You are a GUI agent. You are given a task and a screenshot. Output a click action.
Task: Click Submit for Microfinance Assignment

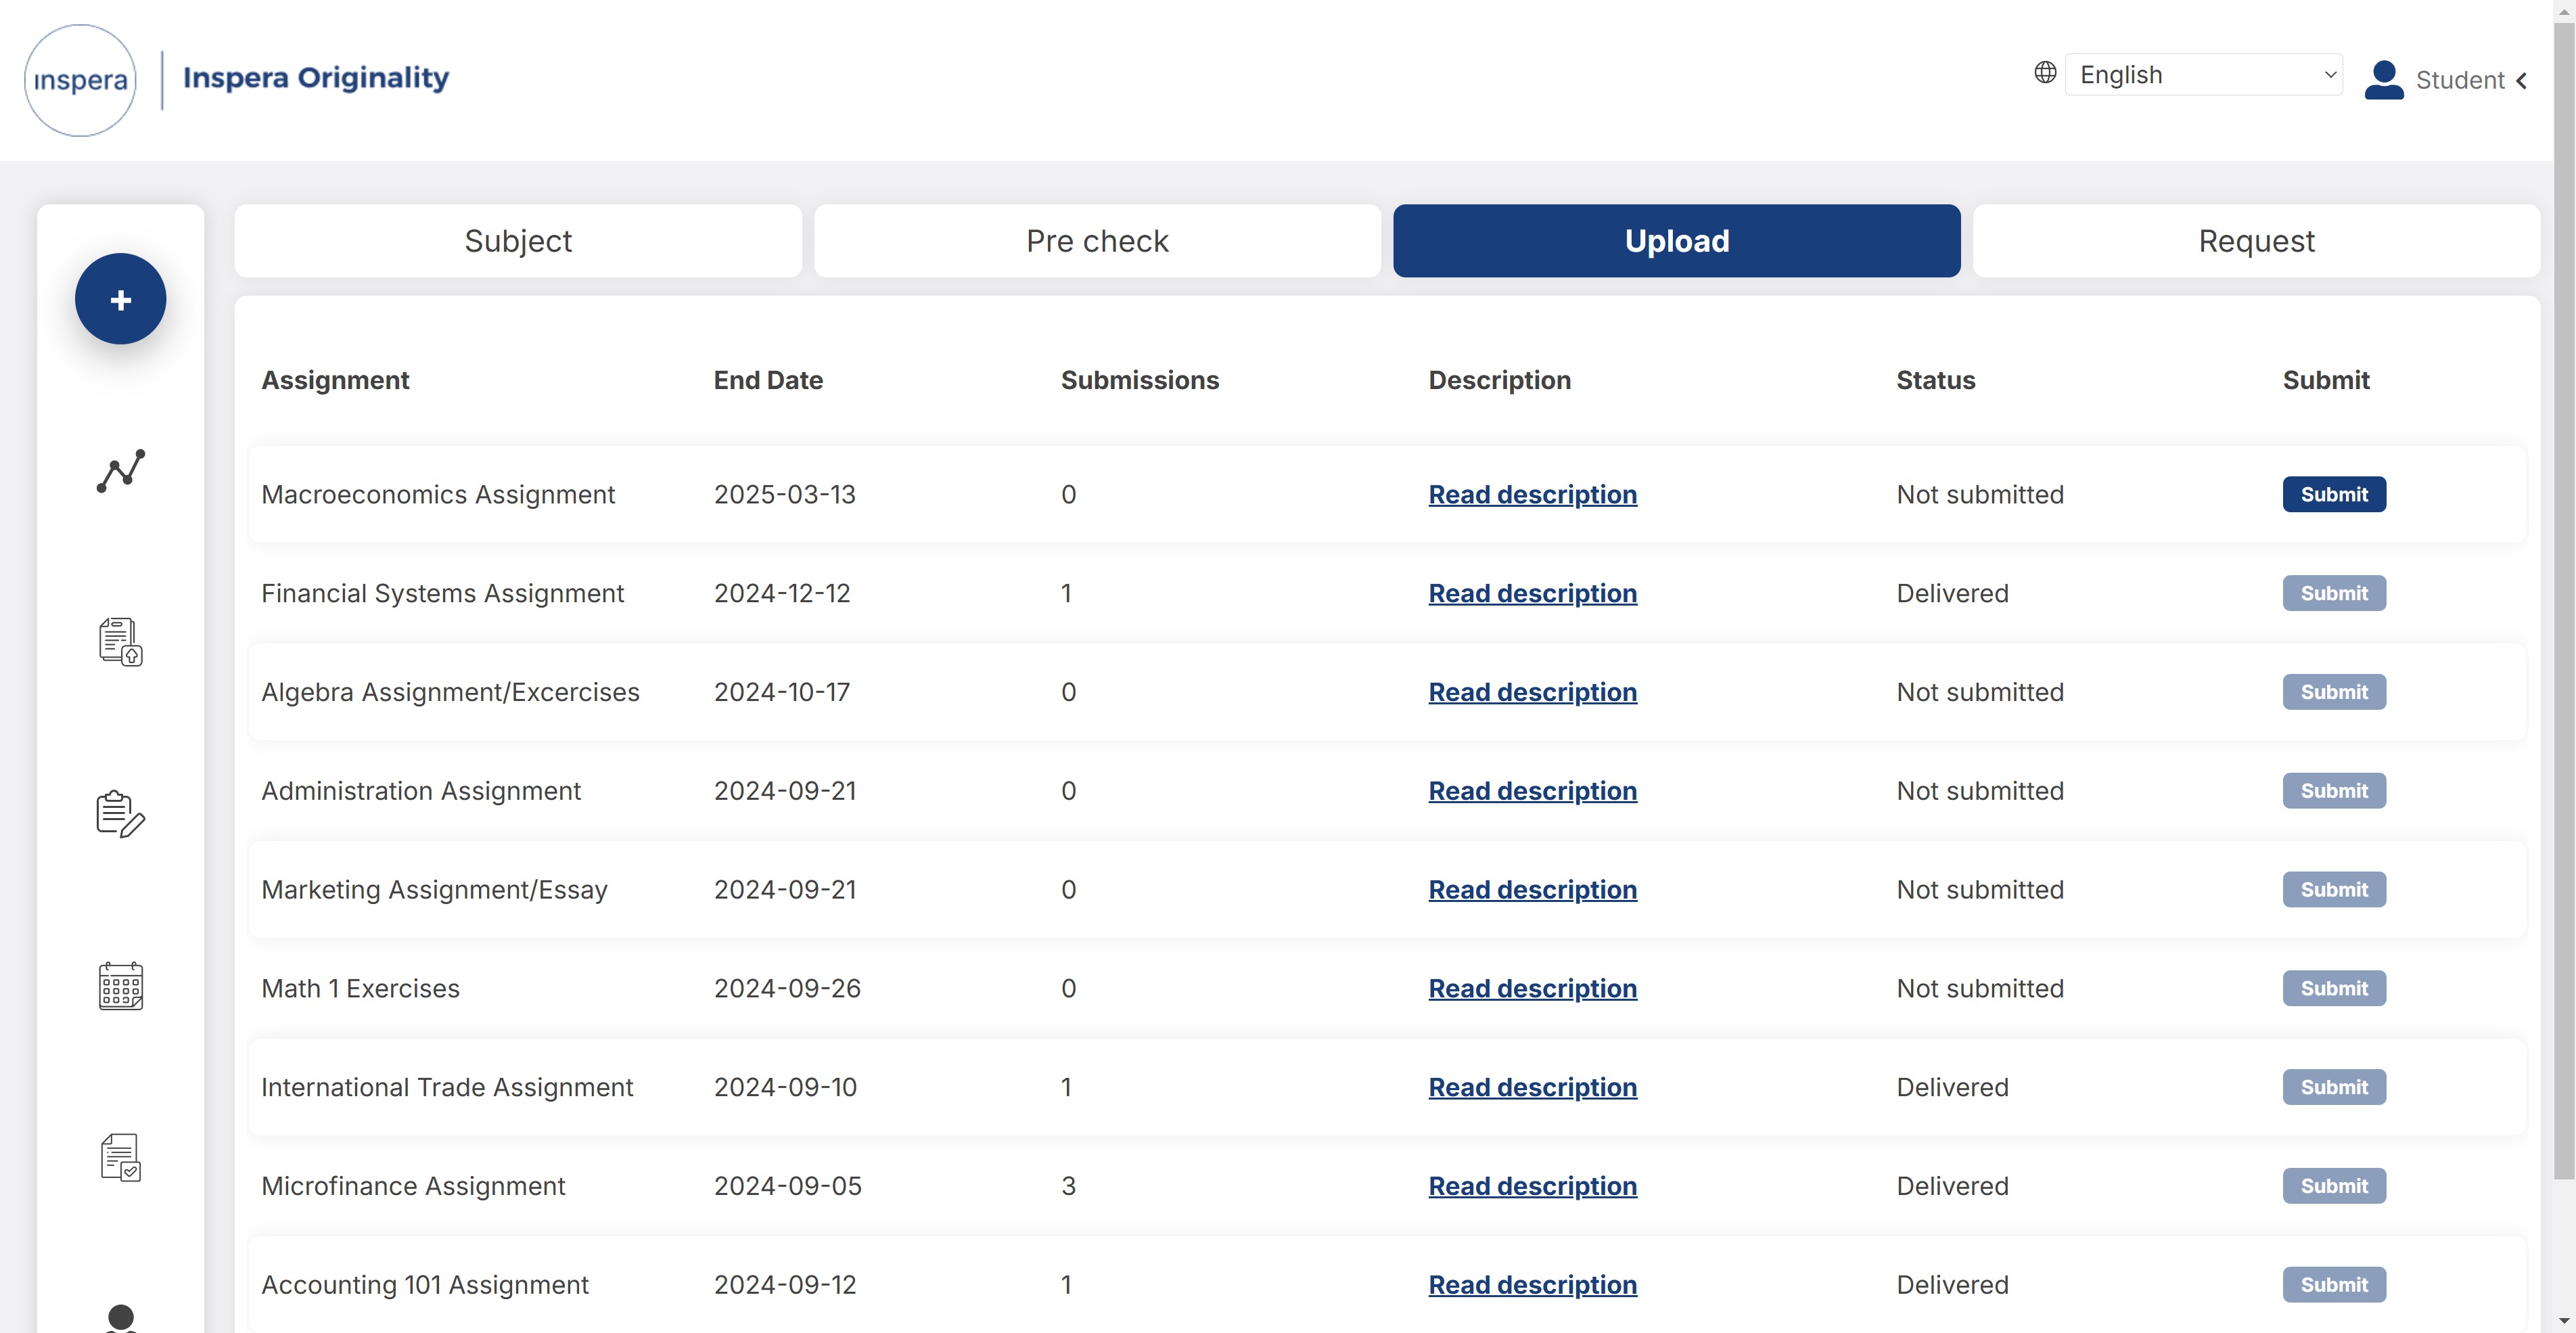tap(2334, 1186)
